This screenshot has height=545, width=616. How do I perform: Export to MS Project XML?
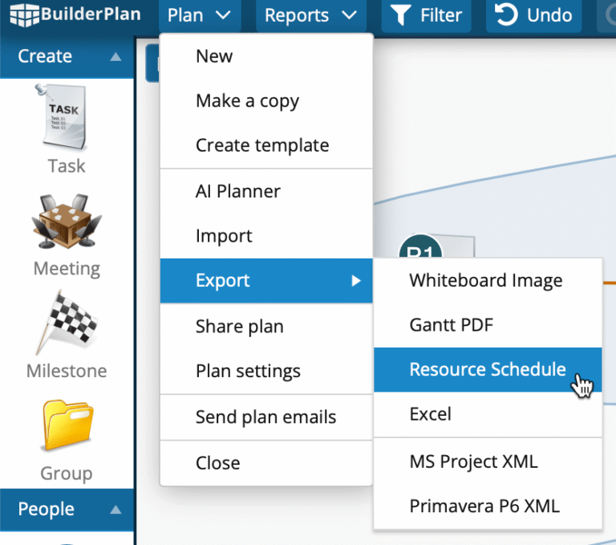[x=473, y=462]
